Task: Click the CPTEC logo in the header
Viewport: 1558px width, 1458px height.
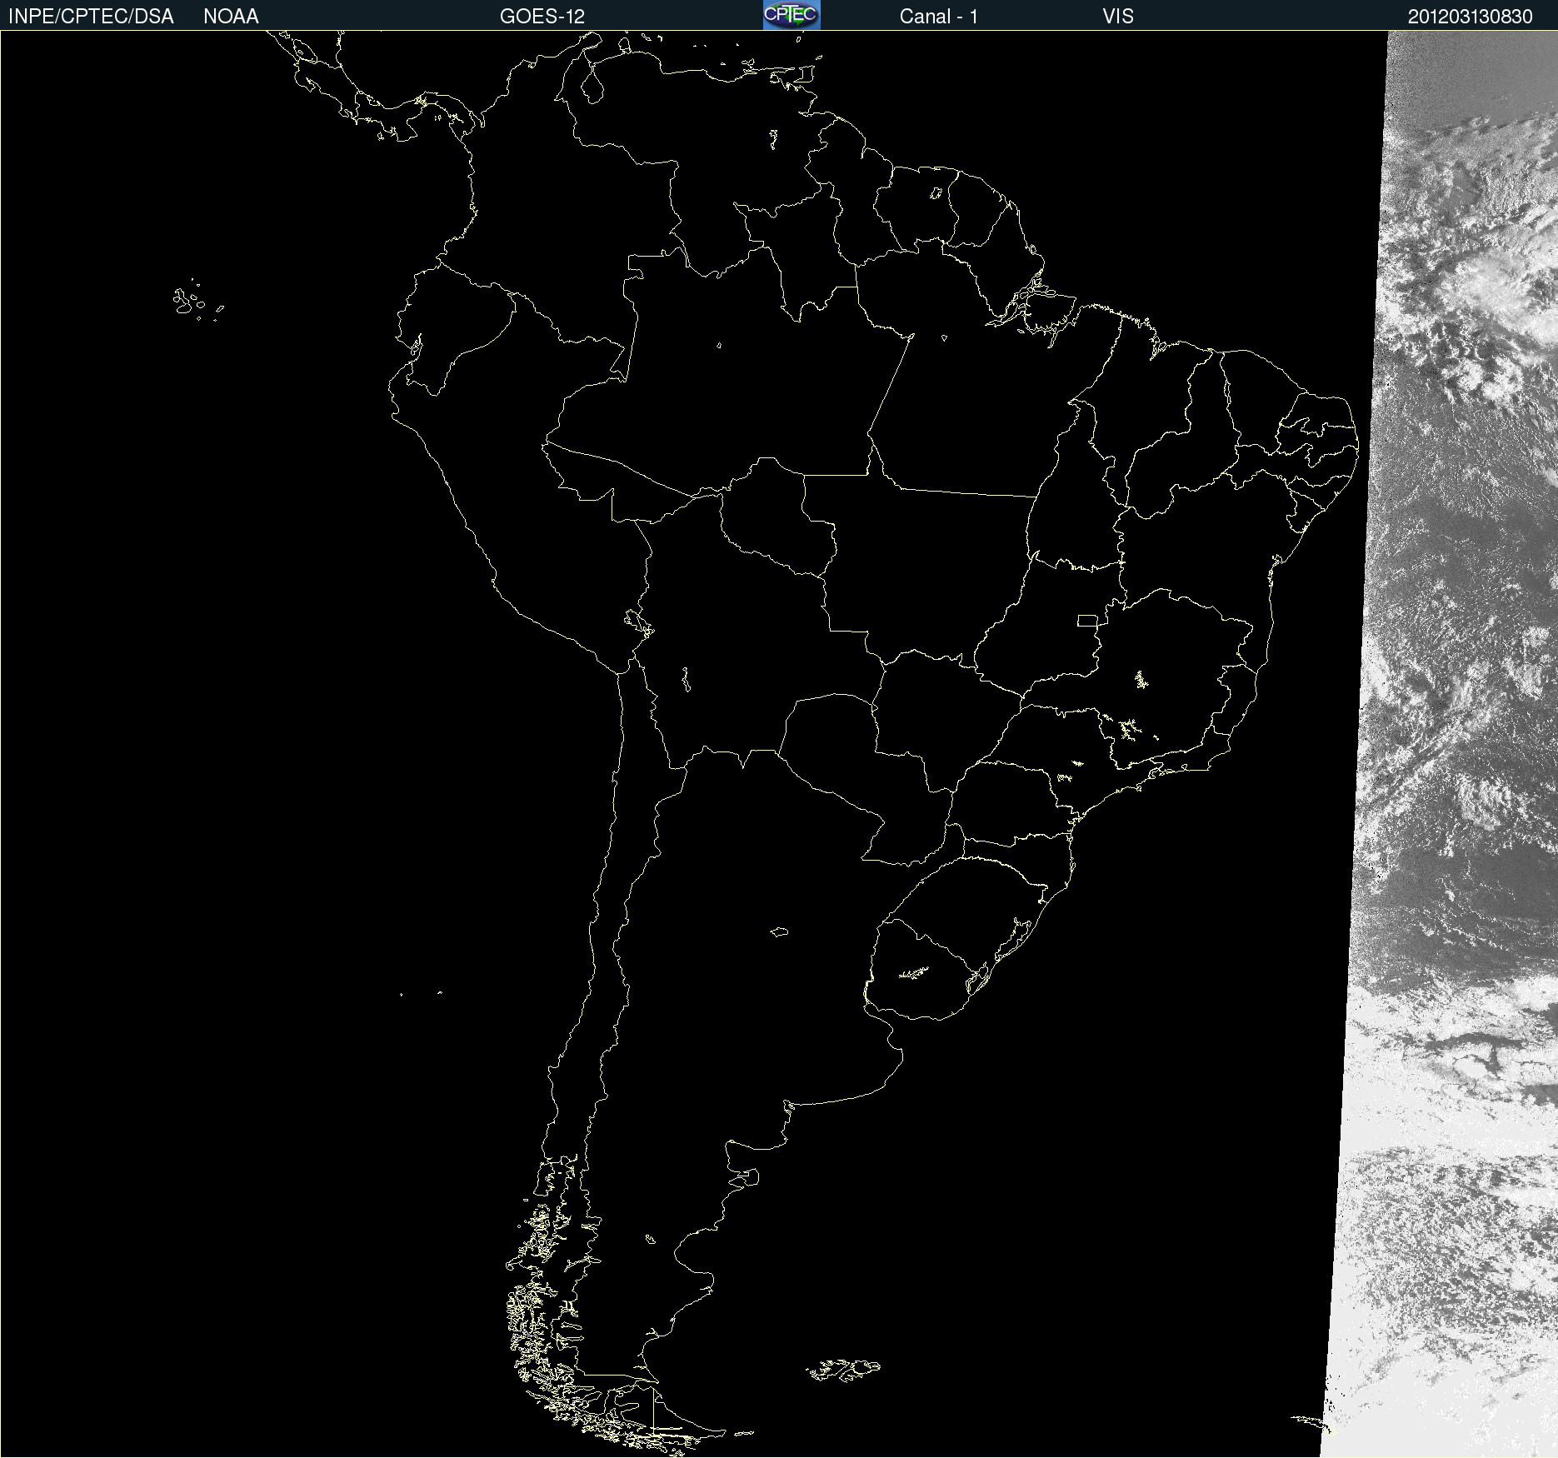Action: click(x=791, y=15)
